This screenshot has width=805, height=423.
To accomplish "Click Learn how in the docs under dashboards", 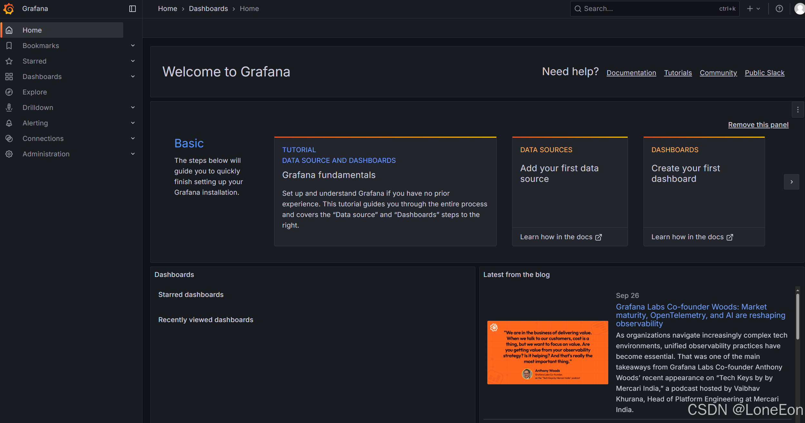I will pyautogui.click(x=692, y=237).
